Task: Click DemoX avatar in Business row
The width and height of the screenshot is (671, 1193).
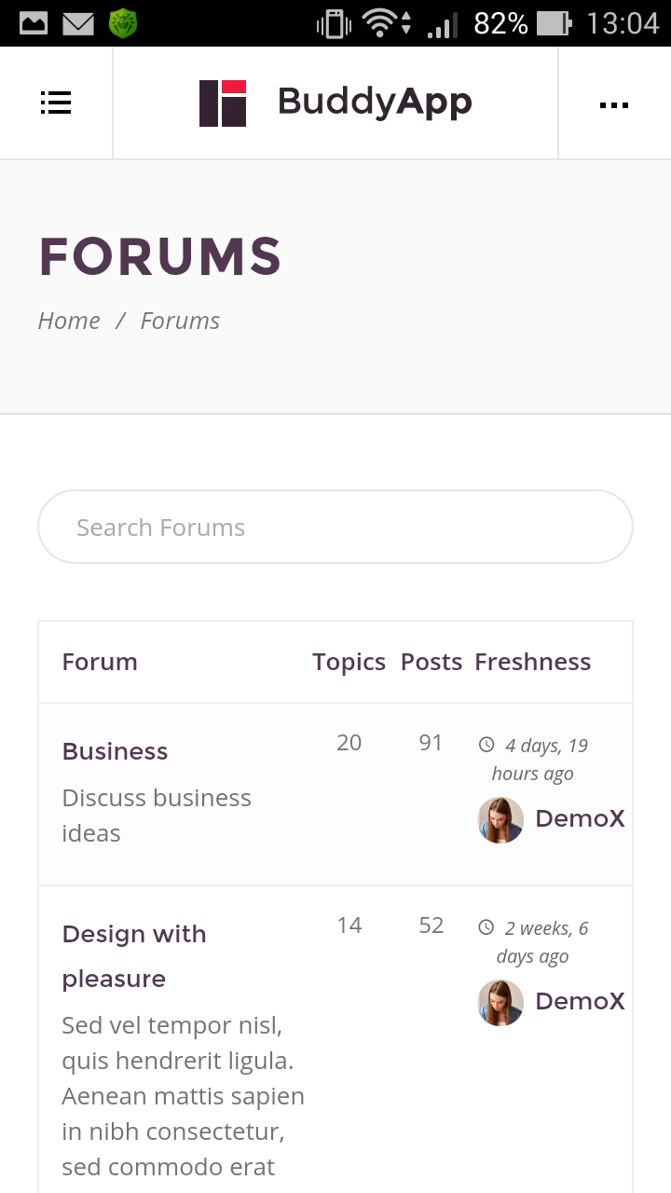Action: (500, 820)
